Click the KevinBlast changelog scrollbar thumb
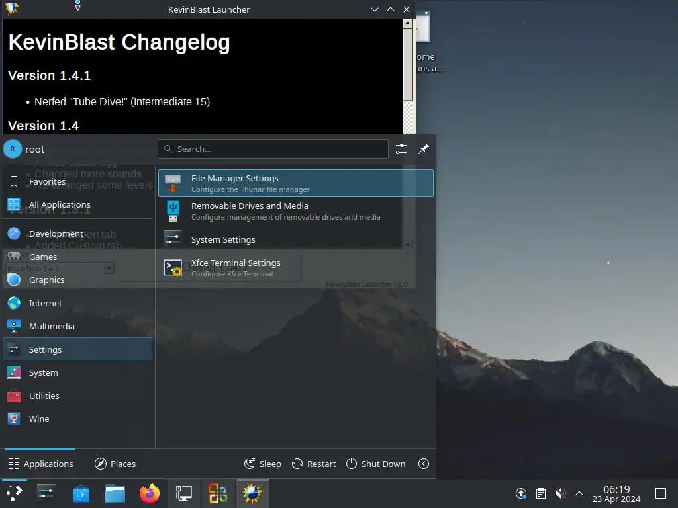 pos(407,65)
